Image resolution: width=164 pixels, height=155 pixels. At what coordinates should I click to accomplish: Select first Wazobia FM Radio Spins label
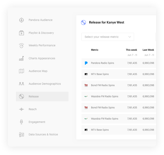[105, 96]
